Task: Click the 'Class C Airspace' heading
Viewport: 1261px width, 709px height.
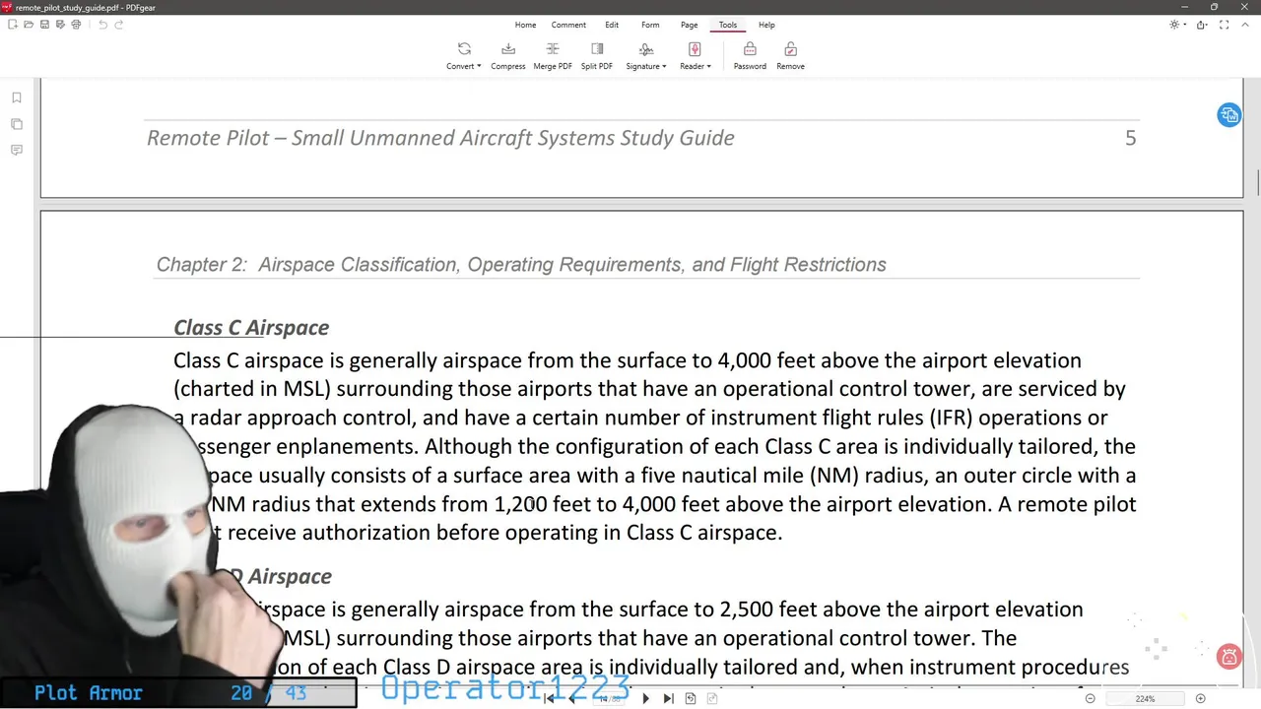Action: [x=251, y=328]
